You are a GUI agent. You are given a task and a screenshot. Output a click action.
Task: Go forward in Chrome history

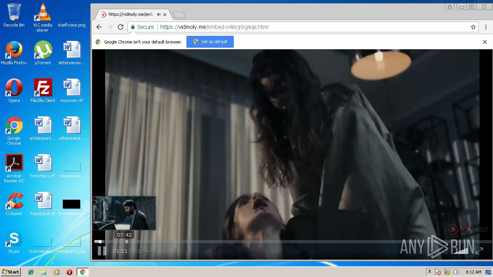110,27
